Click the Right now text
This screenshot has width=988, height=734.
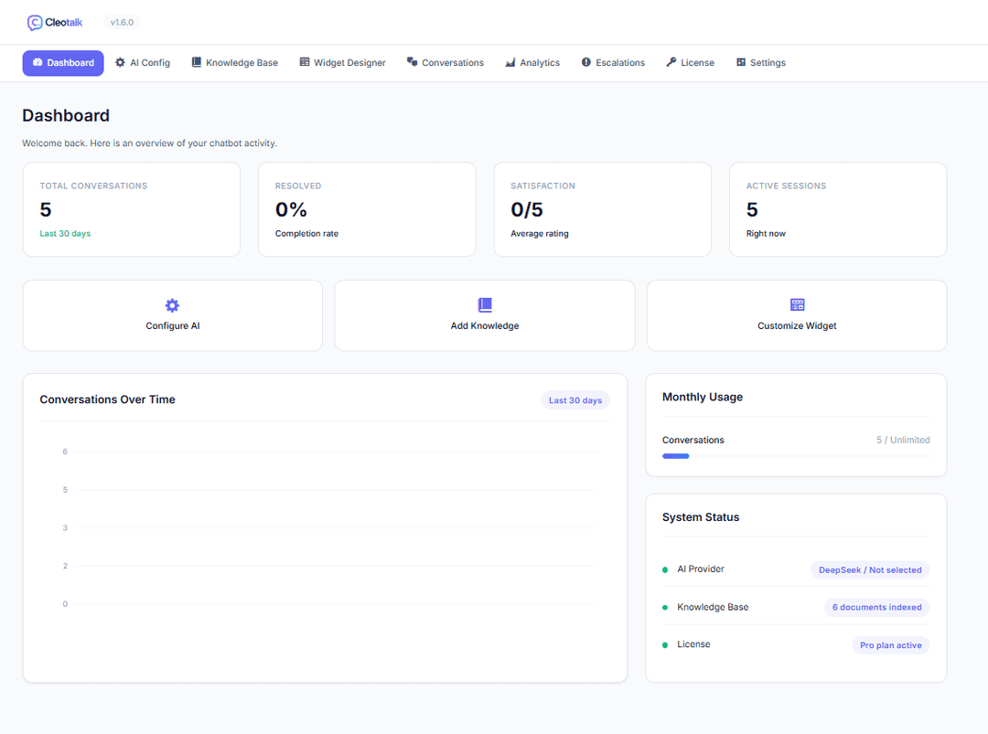pos(766,234)
